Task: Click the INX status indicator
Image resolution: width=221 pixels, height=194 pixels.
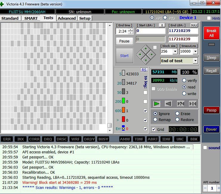Action: click(x=21, y=139)
